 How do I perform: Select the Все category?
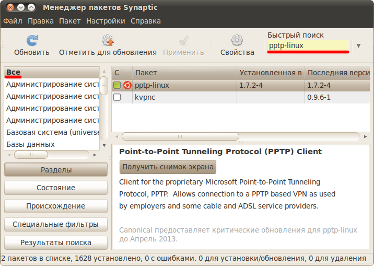coord(52,72)
